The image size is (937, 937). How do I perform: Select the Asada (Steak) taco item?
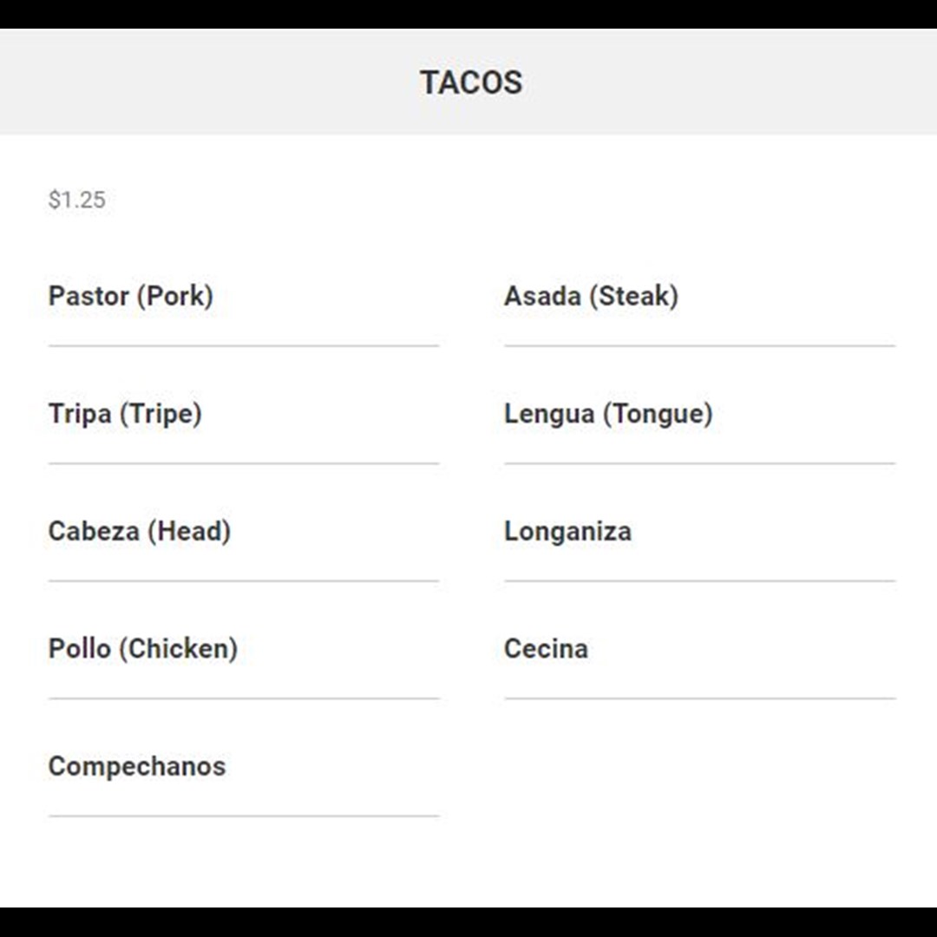pyautogui.click(x=591, y=296)
